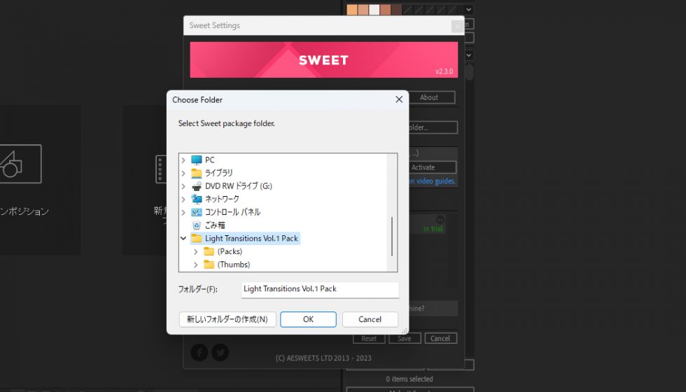Expand the ライブラリ tree node

[x=183, y=174]
